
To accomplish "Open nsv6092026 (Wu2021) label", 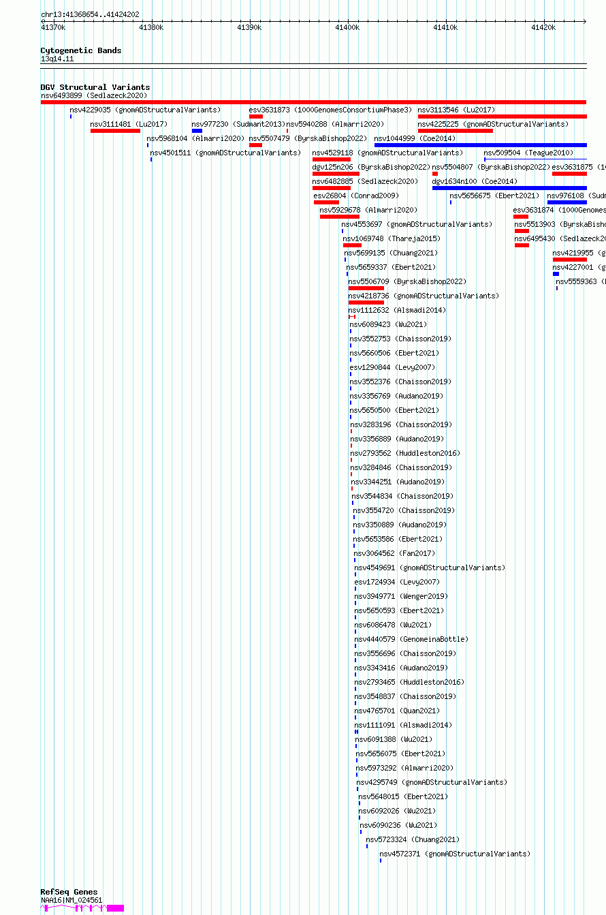I will pyautogui.click(x=398, y=811).
